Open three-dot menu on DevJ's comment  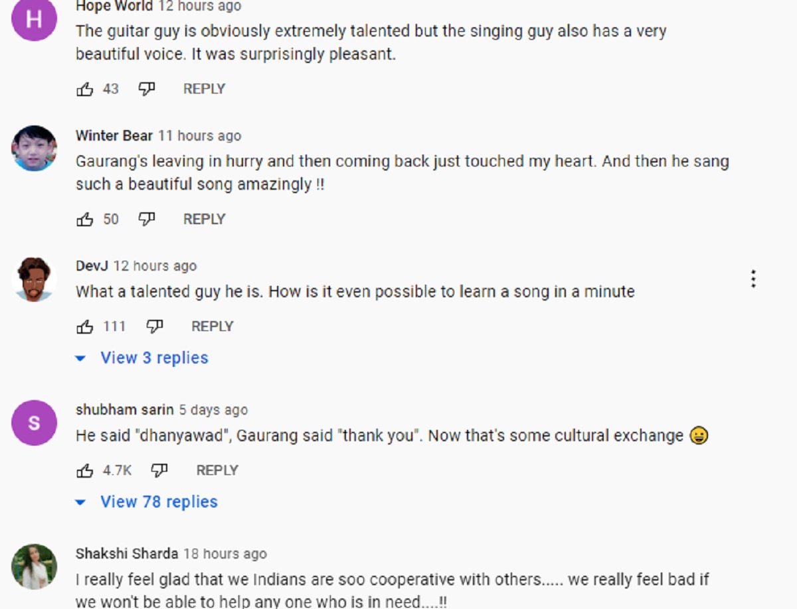[753, 279]
